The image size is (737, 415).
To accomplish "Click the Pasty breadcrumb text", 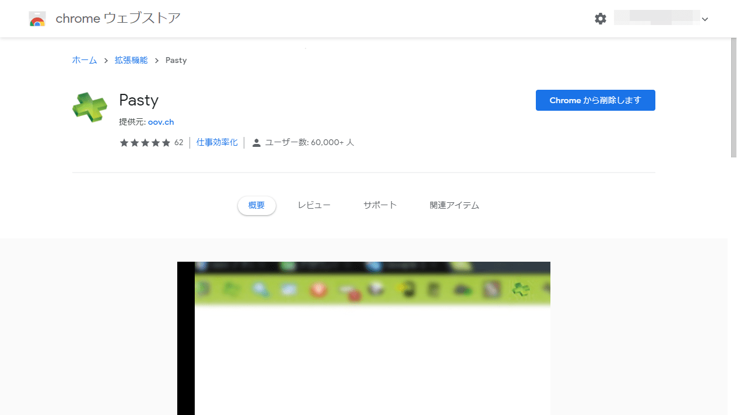I will 176,60.
